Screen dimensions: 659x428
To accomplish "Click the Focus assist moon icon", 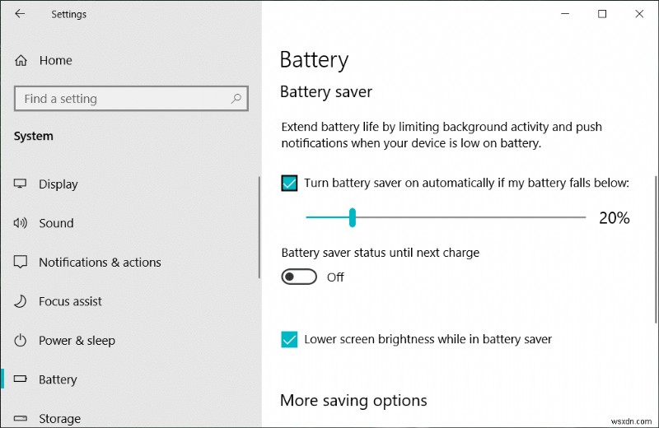I will pyautogui.click(x=21, y=301).
